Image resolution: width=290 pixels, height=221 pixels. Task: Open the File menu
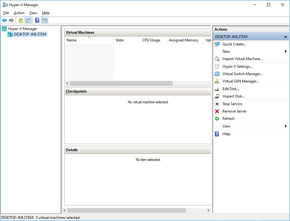point(6,13)
